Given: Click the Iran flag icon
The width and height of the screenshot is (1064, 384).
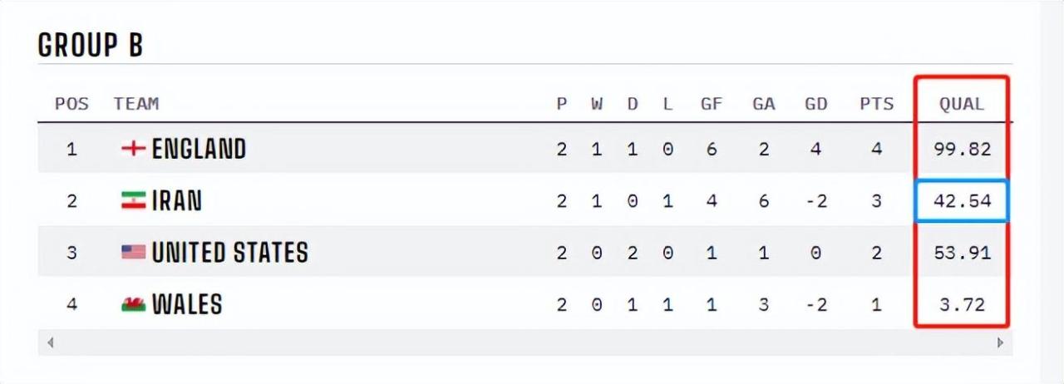Looking at the screenshot, I should point(133,200).
